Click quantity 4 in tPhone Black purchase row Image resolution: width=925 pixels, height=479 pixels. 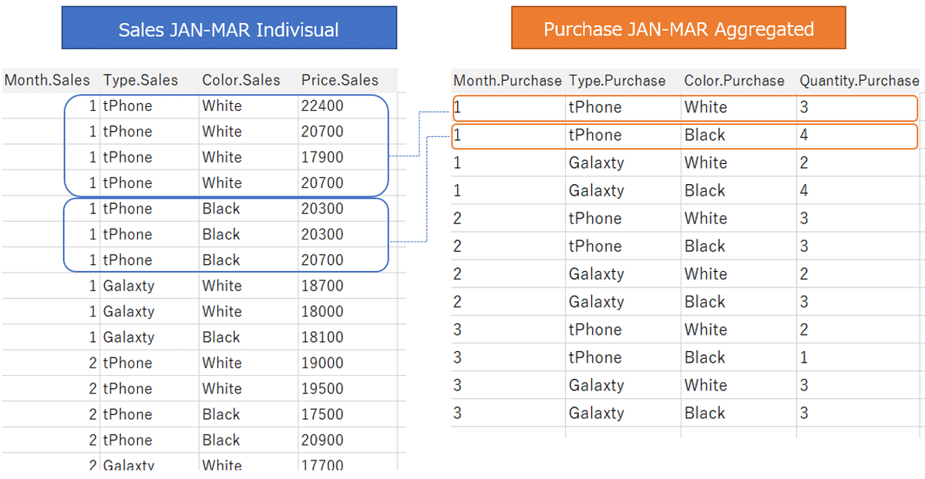[804, 136]
